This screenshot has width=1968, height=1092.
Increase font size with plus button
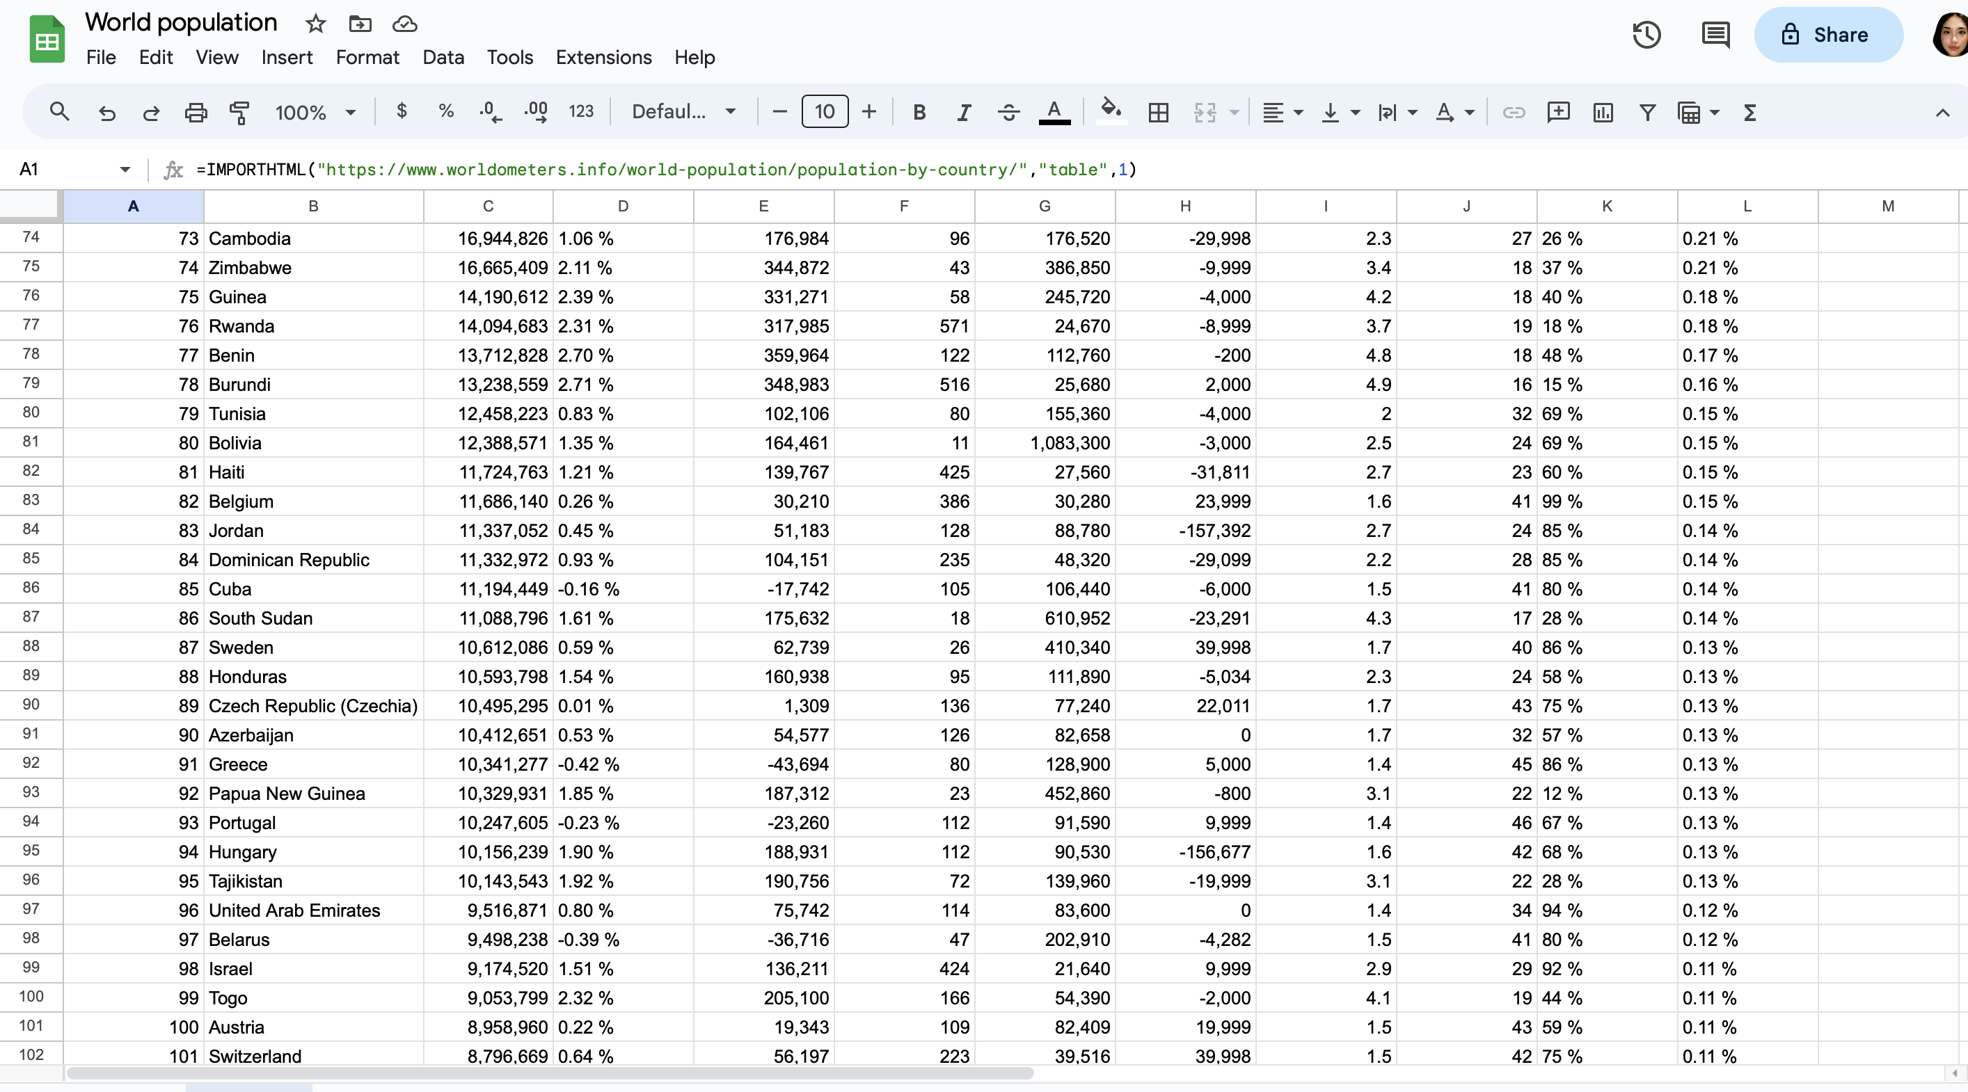868,112
